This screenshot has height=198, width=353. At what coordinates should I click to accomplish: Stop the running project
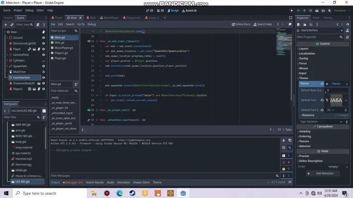[x=304, y=11]
